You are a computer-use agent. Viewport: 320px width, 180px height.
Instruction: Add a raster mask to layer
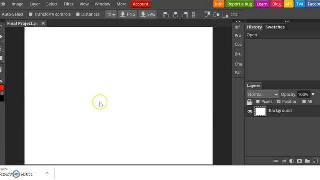(x=299, y=161)
